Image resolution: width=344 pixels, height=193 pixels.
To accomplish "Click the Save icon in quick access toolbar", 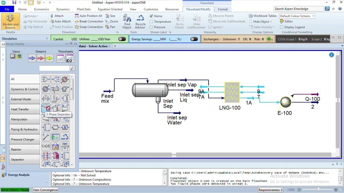I will [14, 2].
